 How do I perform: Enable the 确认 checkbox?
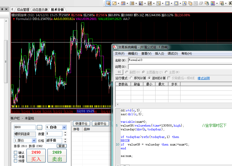[16, 153]
